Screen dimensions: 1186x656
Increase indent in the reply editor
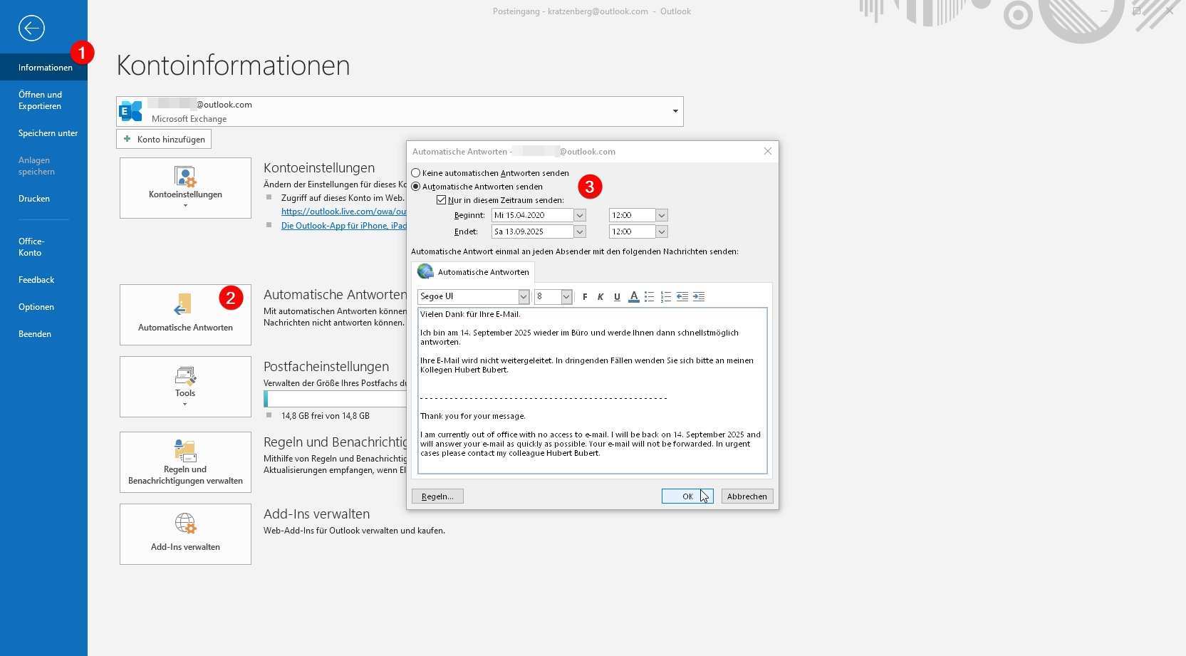pyautogui.click(x=699, y=297)
